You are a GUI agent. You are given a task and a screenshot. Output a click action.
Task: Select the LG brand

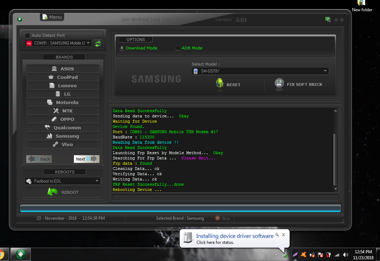click(x=63, y=94)
